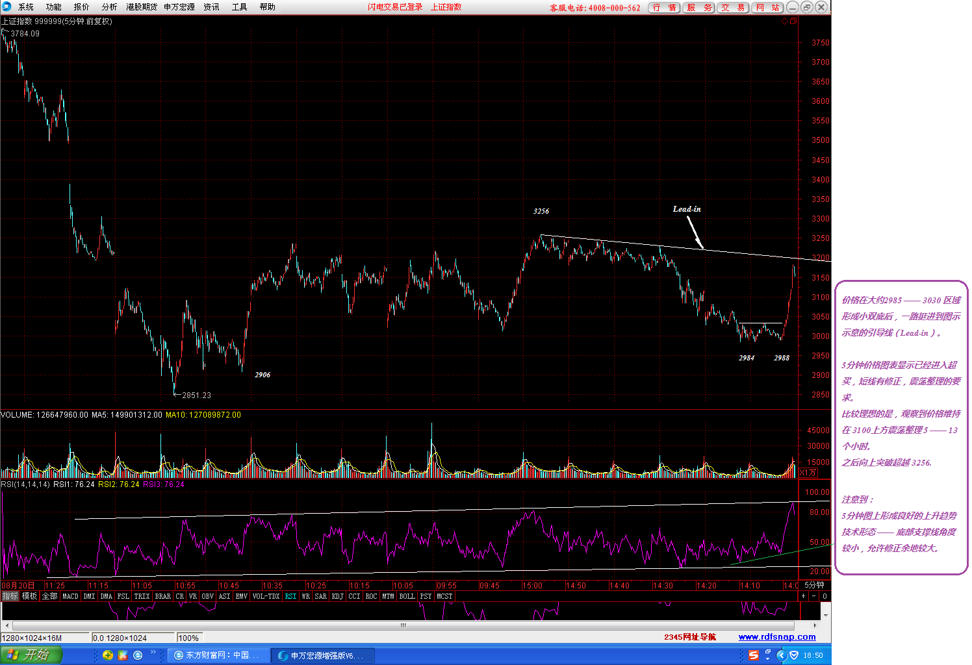Switch to the DMA indicator
This screenshot has width=972, height=665.
click(107, 596)
